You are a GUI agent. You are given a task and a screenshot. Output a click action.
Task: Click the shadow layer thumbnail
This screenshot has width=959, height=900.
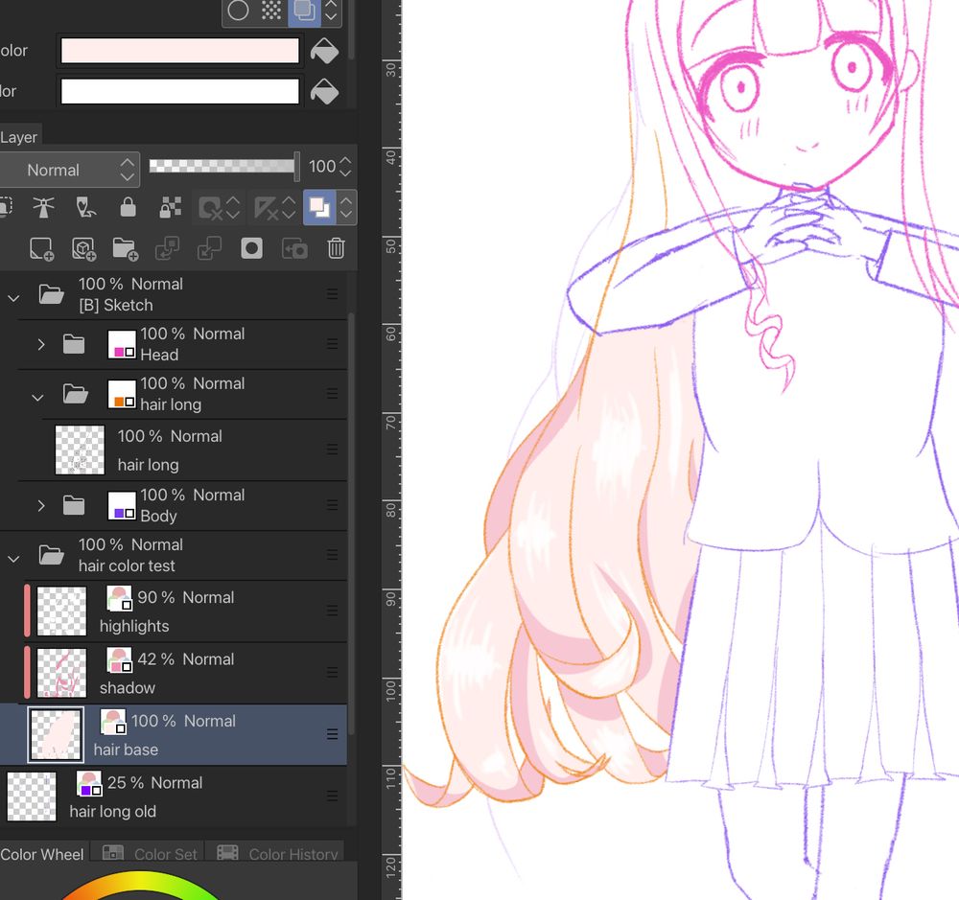click(x=59, y=672)
